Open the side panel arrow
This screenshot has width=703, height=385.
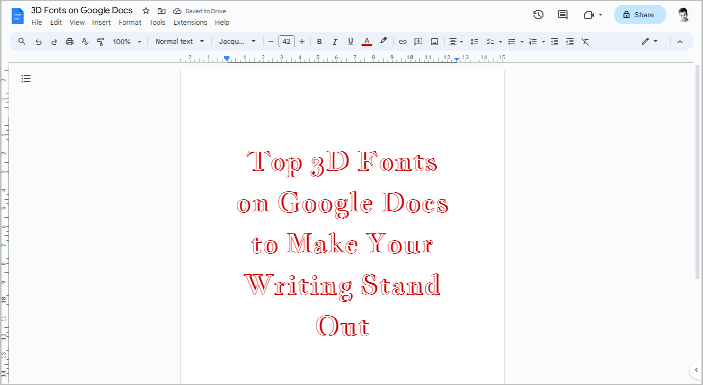(696, 370)
